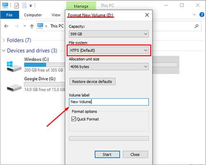The image size is (206, 165).
Task: Open the Allocation unit size dropdown
Action: click(x=109, y=67)
